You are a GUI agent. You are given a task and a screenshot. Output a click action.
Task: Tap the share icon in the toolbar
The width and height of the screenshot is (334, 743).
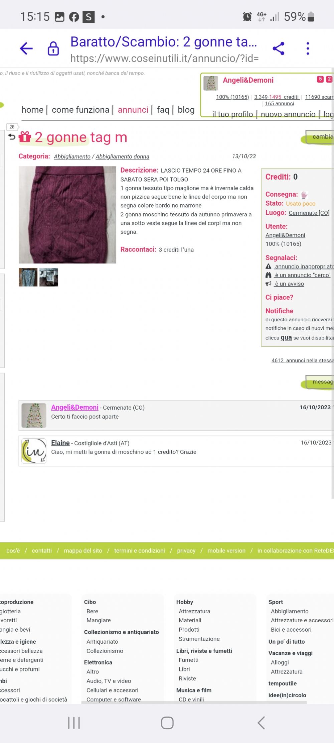coord(279,48)
